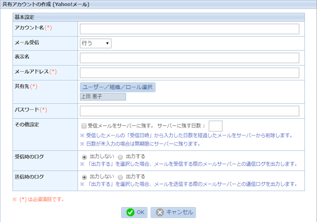Focus the 表示名 input field
The image size is (317, 222).
189,58
